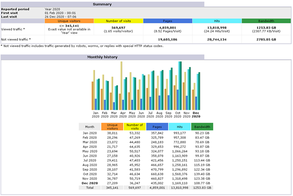Click the bold Dec 2020 label under chart
293x196 pixels.
point(196,115)
